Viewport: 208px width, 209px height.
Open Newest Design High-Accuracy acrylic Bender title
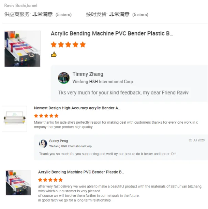77,108
